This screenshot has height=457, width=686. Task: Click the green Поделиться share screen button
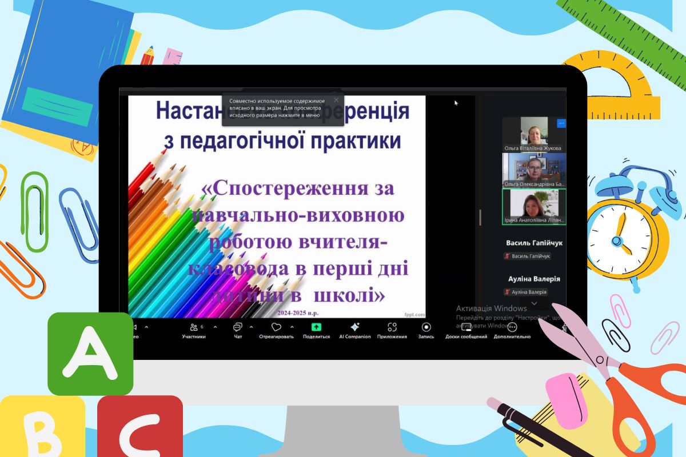(316, 328)
